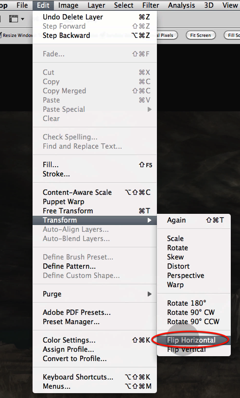Open the Layer menu
Image resolution: width=240 pixels, height=398 pixels.
click(96, 5)
